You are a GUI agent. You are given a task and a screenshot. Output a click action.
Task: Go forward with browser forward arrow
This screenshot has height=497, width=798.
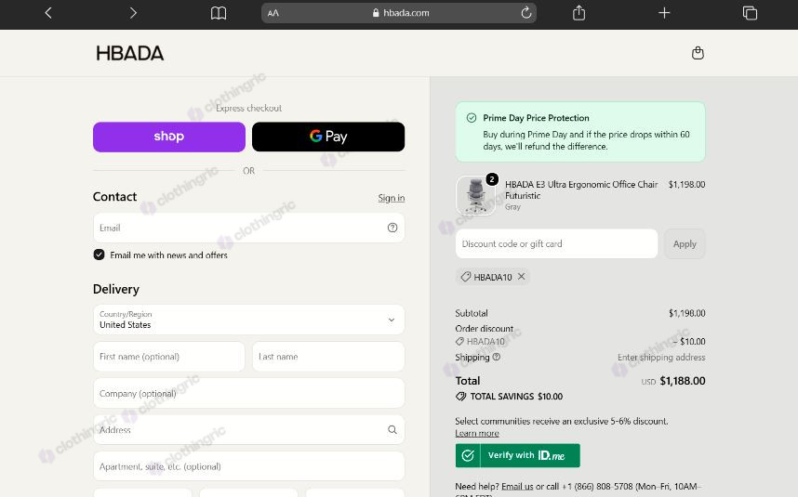click(x=133, y=13)
